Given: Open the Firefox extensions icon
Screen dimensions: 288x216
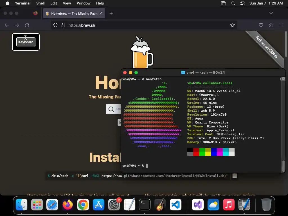Looking at the screenshot, I should click(271, 25).
